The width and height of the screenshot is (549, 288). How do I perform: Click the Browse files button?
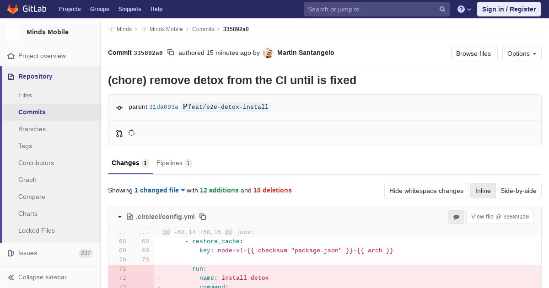(474, 53)
